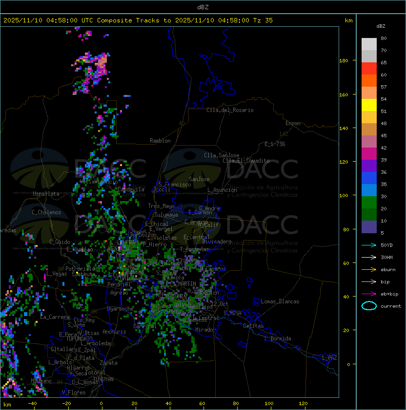Click the dark orange swatch below 60

[x=369, y=80]
